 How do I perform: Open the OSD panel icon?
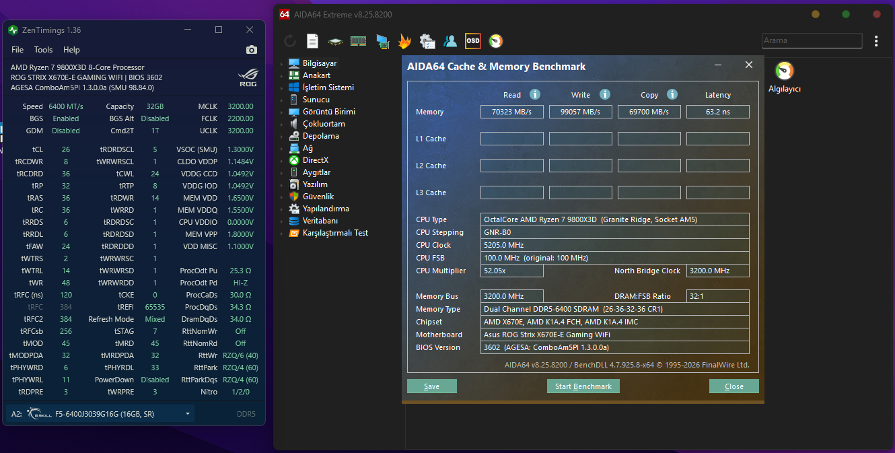pyautogui.click(x=473, y=41)
